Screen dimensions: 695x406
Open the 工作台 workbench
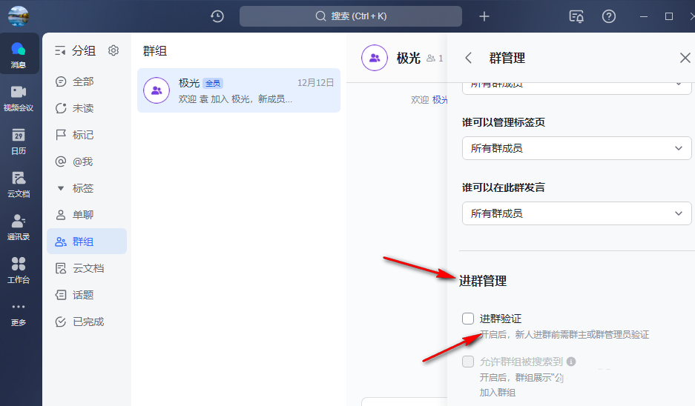(19, 270)
